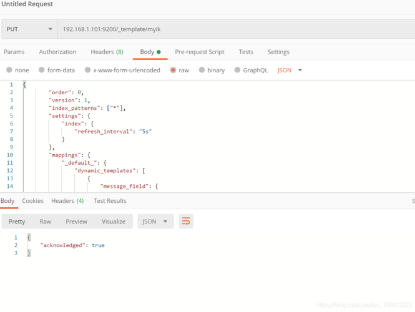Click the "dynamic_templates" line
Image resolution: width=415 pixels, height=312 pixels.
[110, 171]
